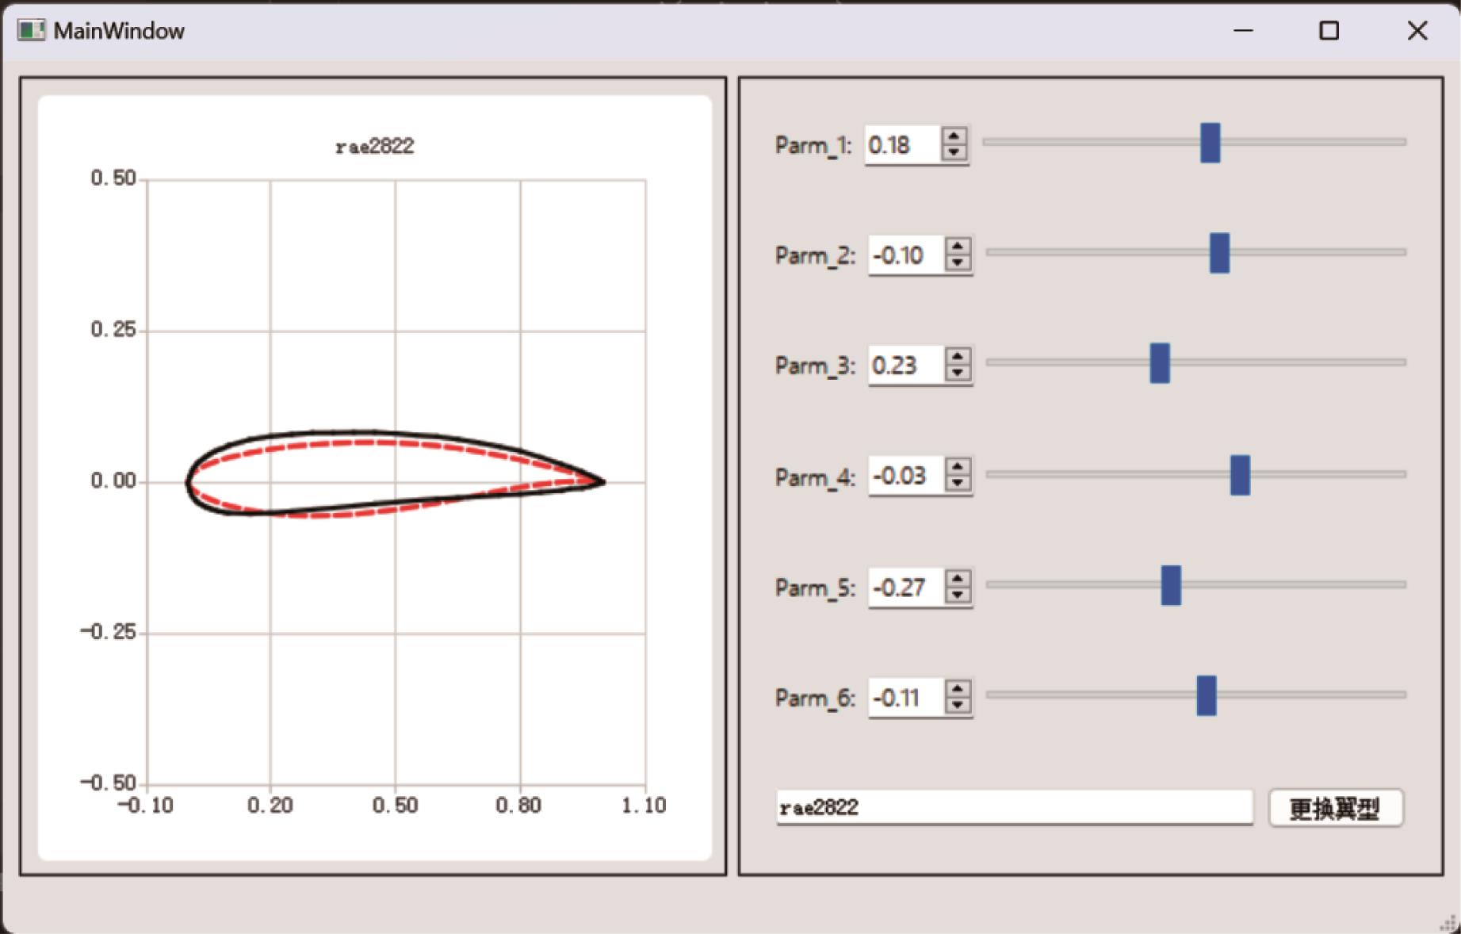Click the Parm_4 slider handle
The width and height of the screenshot is (1461, 934).
1240,475
